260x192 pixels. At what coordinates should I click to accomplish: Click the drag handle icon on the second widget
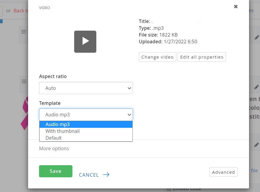(24, 81)
